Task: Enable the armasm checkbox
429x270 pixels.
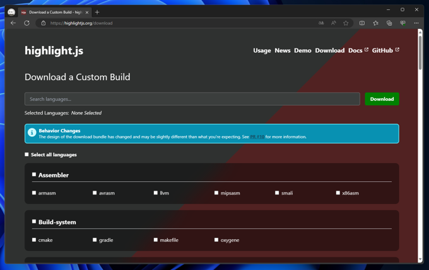Action: 34,193
